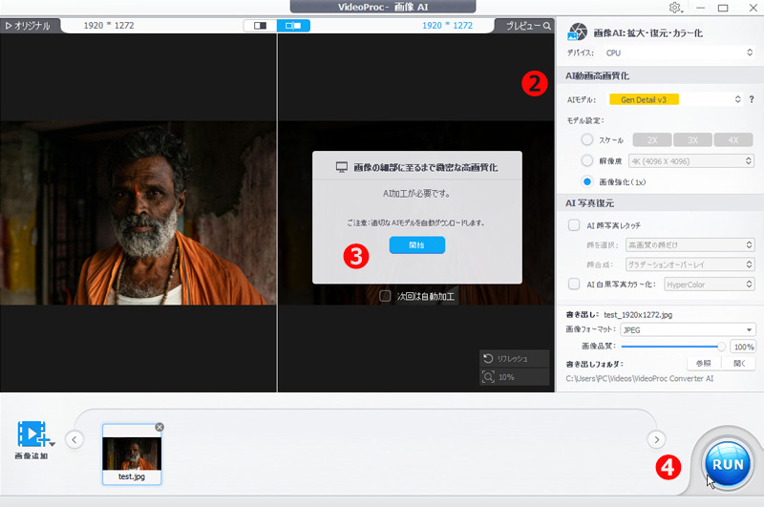This screenshot has width=764, height=507.
Task: Switch to the オリジナル tab
Action: pos(31,26)
